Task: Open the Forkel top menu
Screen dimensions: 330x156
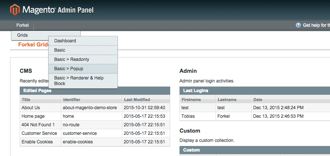Action: (x=23, y=25)
